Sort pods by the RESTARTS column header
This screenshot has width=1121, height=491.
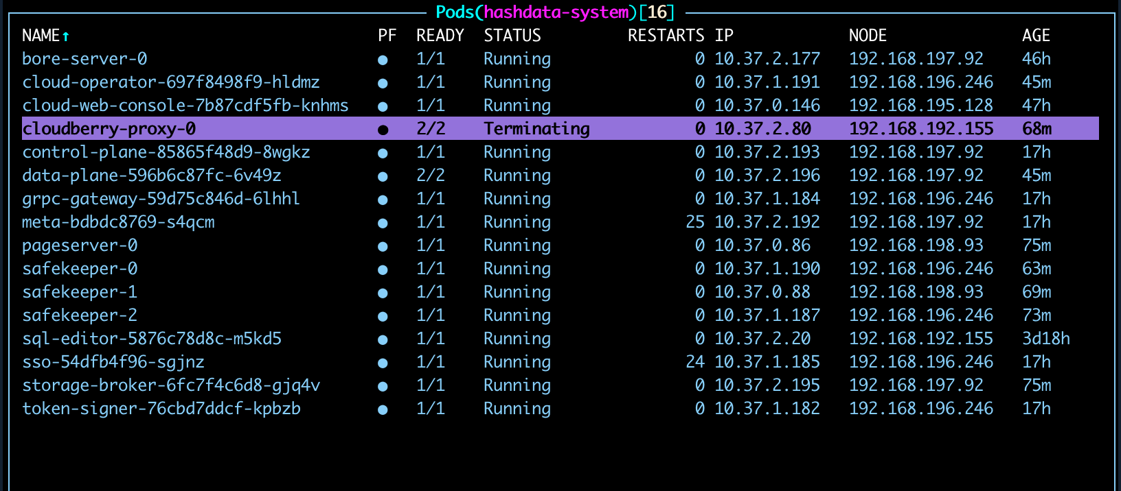coord(665,36)
